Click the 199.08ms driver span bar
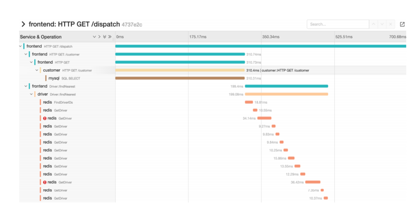The height and width of the screenshot is (216, 414). (286, 94)
